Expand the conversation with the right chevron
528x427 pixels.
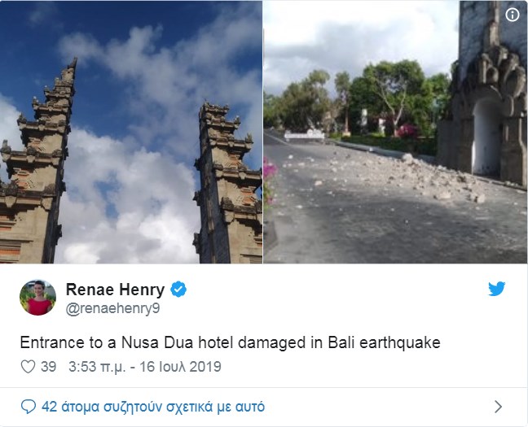click(x=499, y=407)
